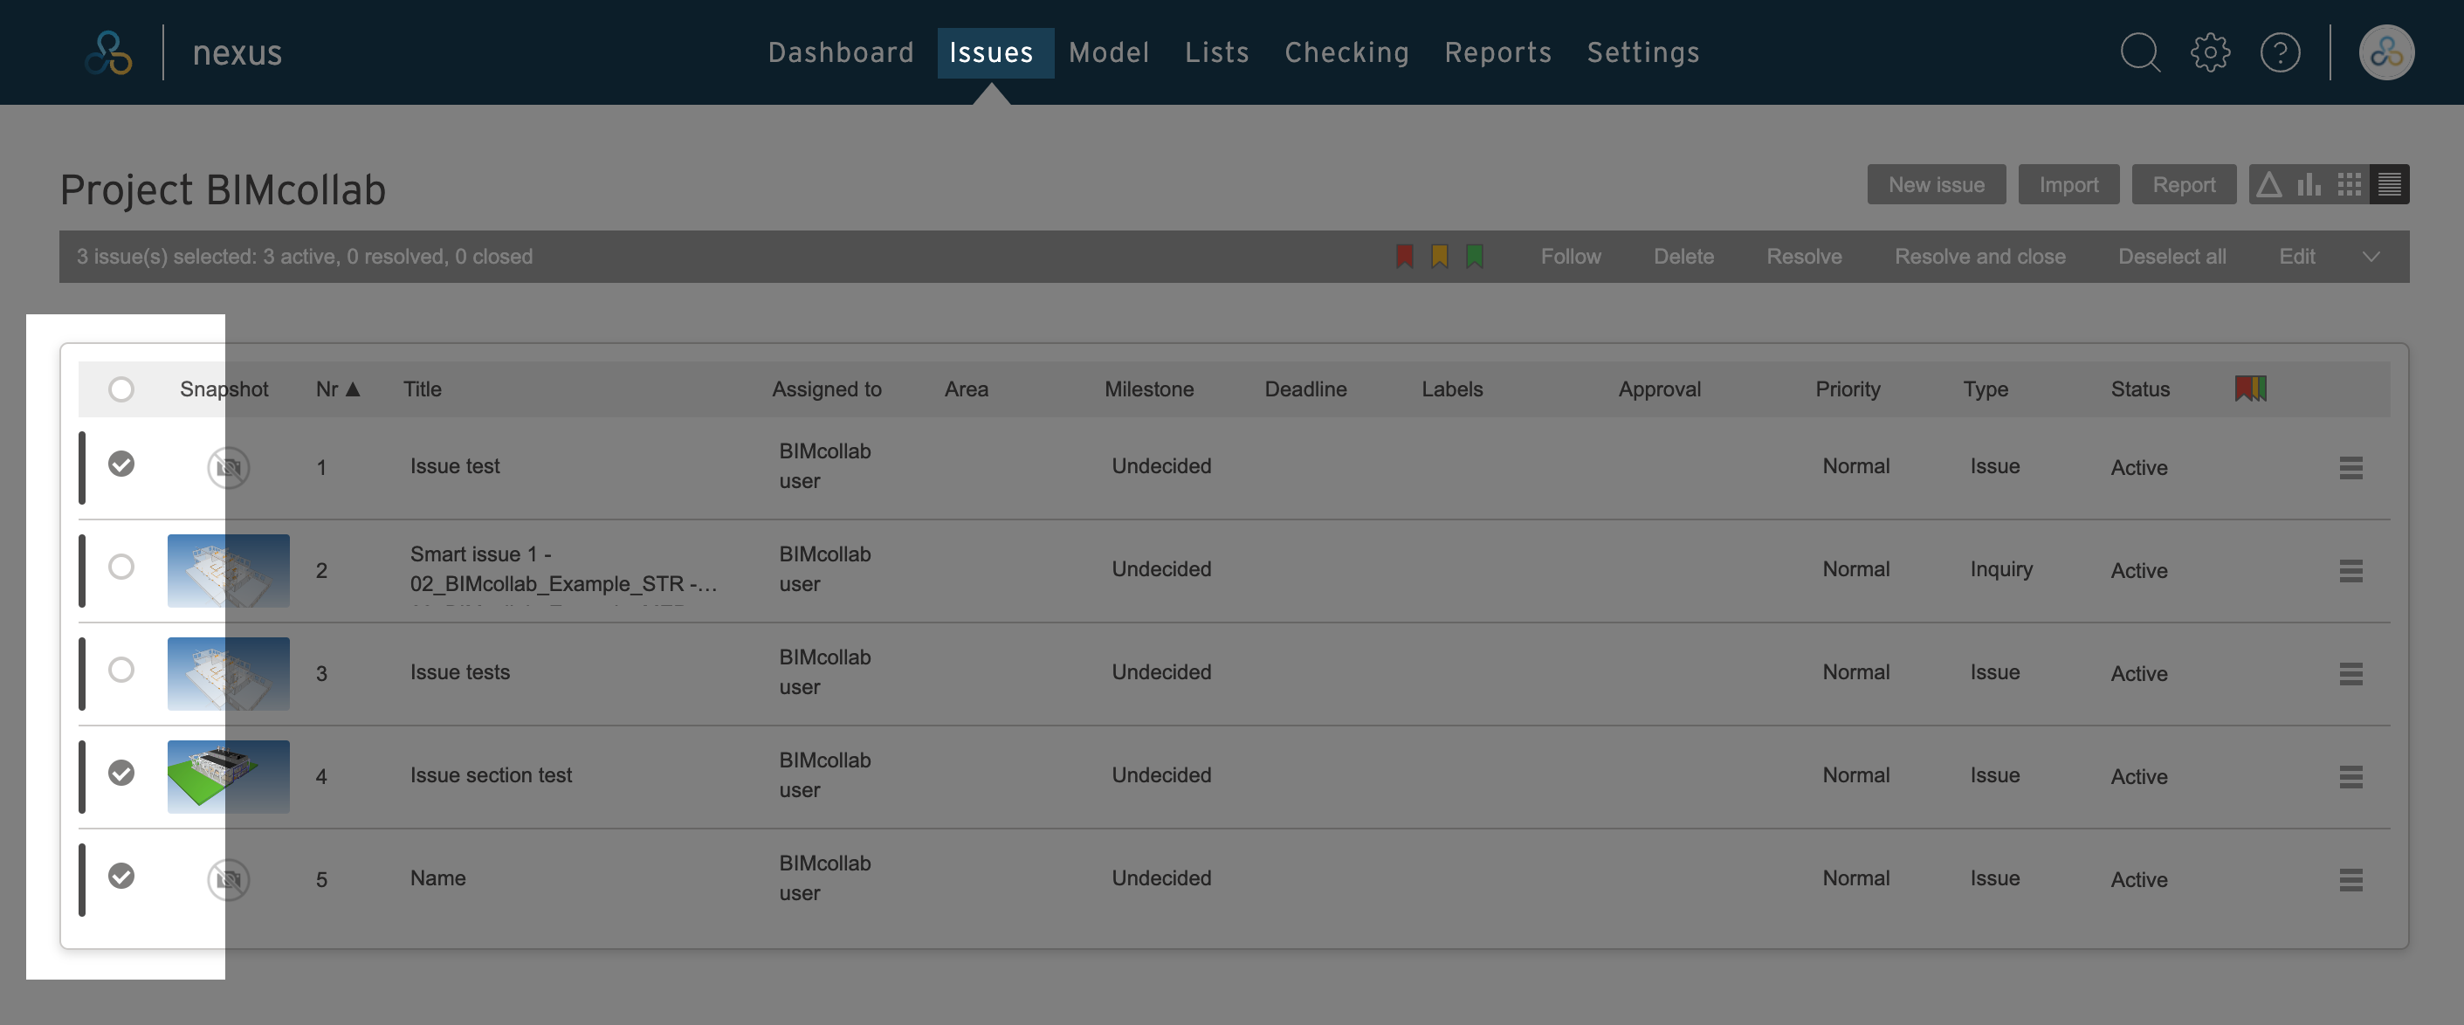Image resolution: width=2464 pixels, height=1025 pixels.
Task: Click the New issue button
Action: tap(1936, 184)
